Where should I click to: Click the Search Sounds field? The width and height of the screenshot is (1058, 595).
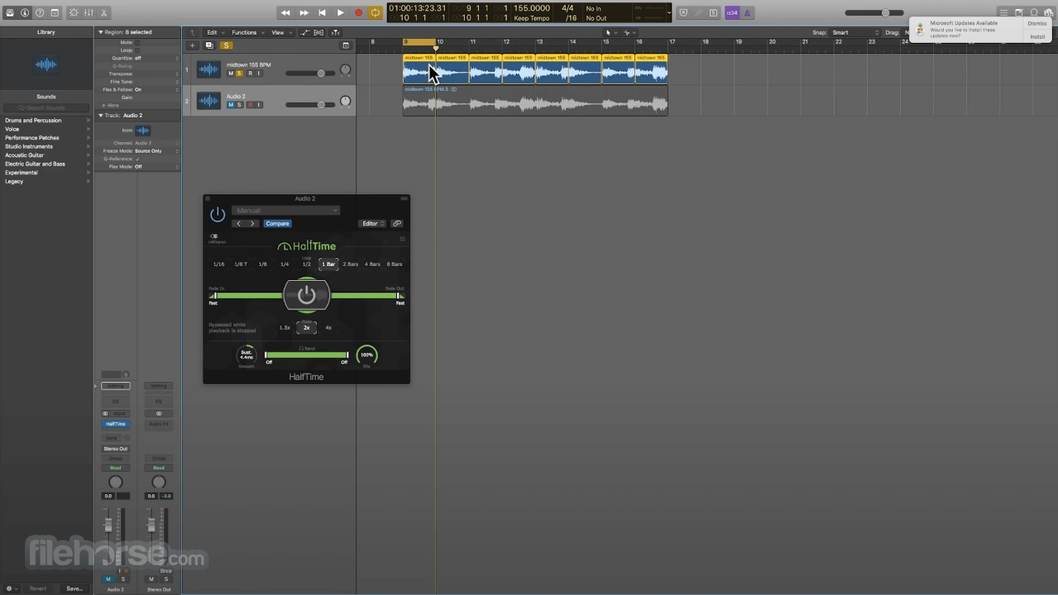tap(46, 108)
